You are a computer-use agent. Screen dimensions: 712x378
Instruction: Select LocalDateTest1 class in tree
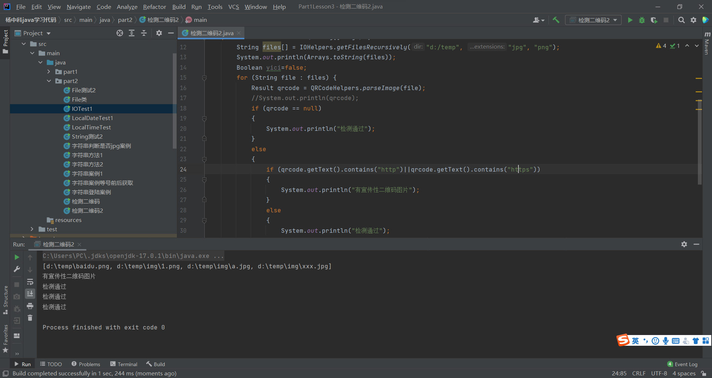click(92, 118)
